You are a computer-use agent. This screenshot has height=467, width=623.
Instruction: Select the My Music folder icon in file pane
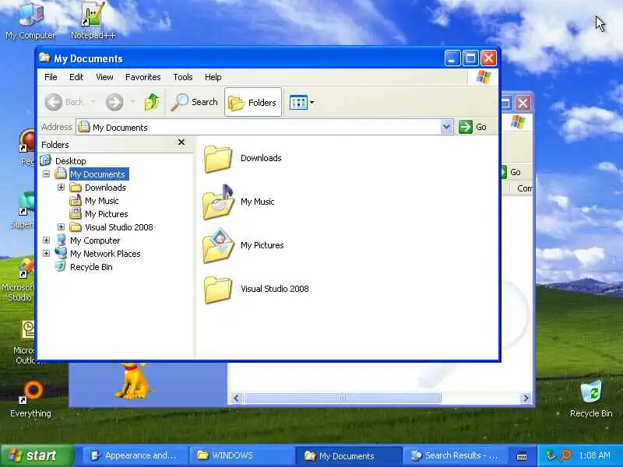click(x=218, y=202)
